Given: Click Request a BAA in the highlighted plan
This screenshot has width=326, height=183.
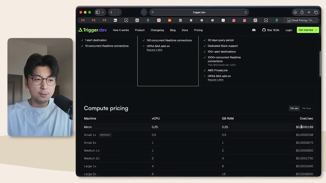Looking at the screenshot, I should pyautogui.click(x=154, y=50).
